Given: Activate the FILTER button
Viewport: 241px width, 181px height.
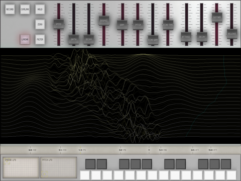Looking at the screenshot, I should click(40, 40).
